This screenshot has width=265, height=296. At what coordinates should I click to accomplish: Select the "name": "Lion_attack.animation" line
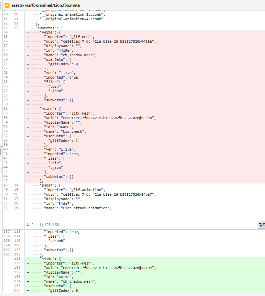point(78,208)
